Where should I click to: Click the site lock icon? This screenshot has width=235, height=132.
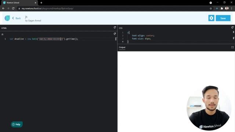pyautogui.click(x=19, y=8)
